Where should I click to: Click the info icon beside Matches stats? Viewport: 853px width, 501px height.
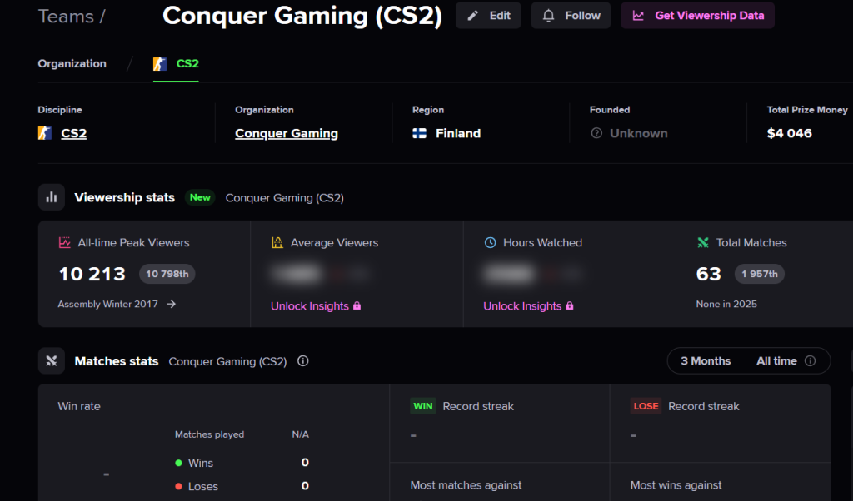(303, 361)
